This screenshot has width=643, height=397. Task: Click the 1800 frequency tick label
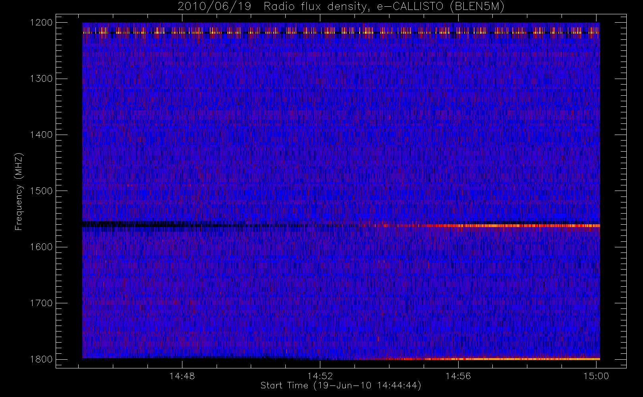(x=41, y=359)
